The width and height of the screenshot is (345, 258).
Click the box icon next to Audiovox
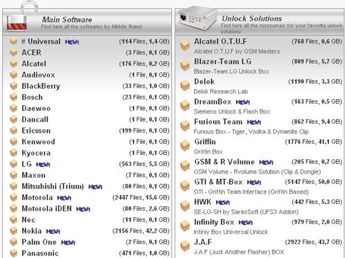pos(14,75)
